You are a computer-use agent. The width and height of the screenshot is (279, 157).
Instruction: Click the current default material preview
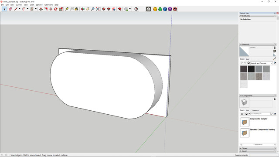click(244, 51)
